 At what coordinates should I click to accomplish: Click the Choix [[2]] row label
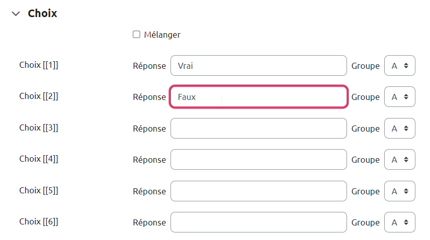click(39, 96)
